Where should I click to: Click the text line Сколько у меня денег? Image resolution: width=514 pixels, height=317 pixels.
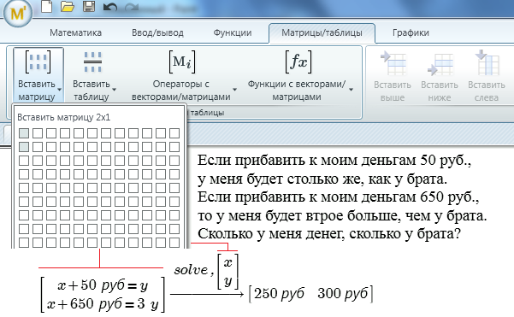click(x=329, y=234)
